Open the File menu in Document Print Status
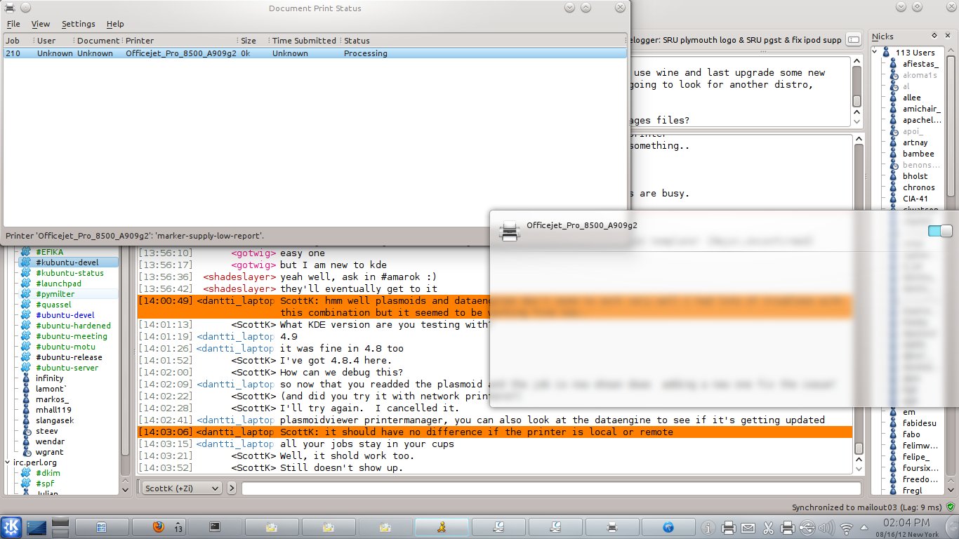 pos(13,24)
